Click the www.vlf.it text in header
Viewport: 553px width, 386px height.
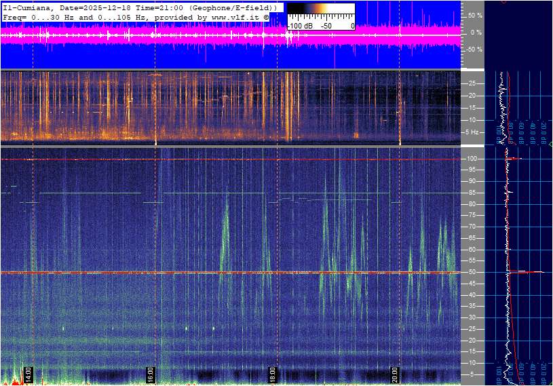233,16
